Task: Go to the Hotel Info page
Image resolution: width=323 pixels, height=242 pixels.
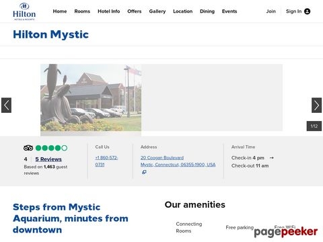Action: pyautogui.click(x=109, y=11)
